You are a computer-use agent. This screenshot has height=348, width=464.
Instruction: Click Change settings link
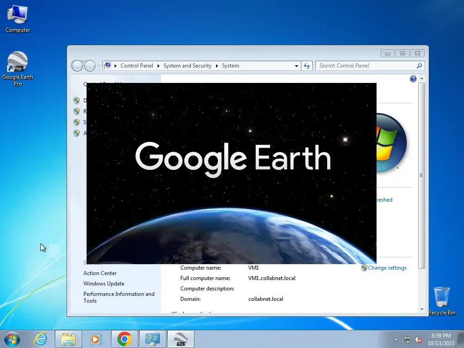[x=387, y=268]
